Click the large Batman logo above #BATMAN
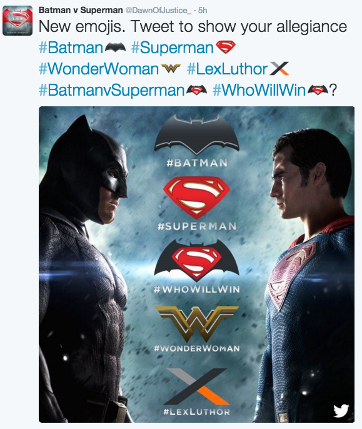Screen dimensions: 362x429 click(x=197, y=136)
